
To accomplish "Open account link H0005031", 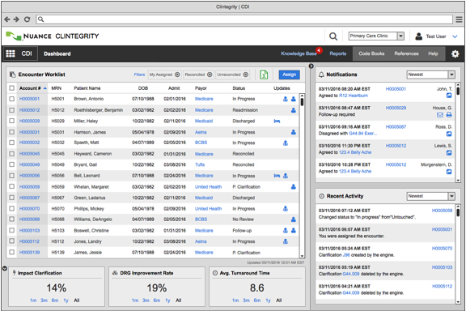I will click(x=29, y=132).
